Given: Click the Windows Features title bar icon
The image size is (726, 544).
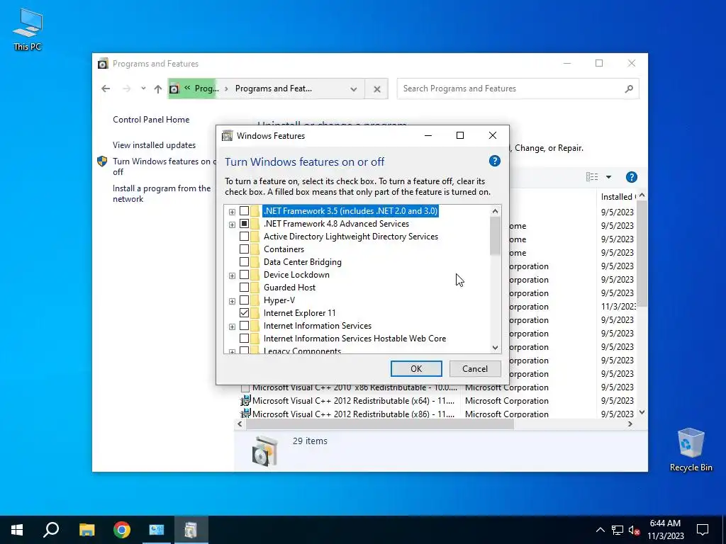Looking at the screenshot, I should click(228, 135).
